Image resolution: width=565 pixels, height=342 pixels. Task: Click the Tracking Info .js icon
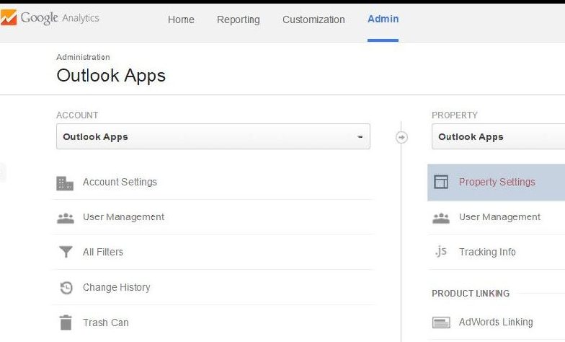point(441,251)
